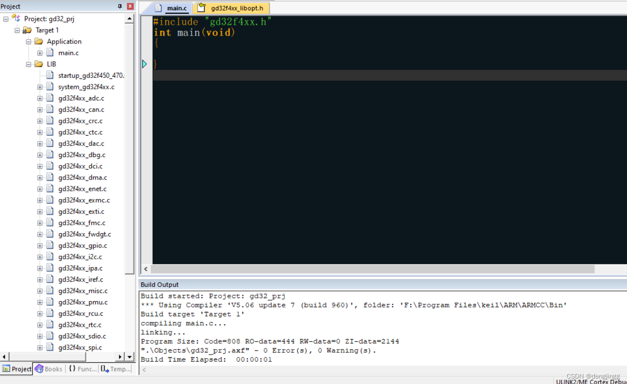Click the gd32f4xx_dbg.c file icon
The image size is (627, 384).
click(50, 155)
